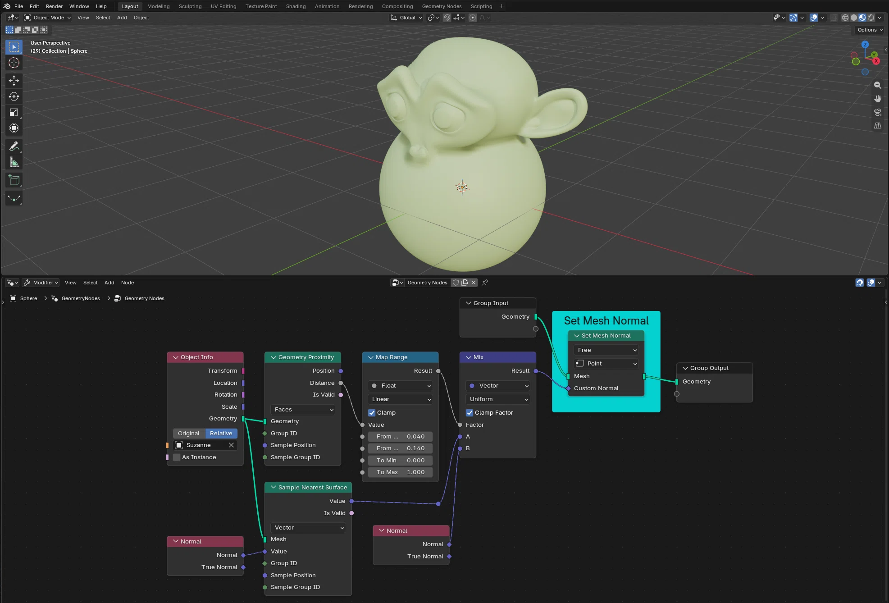The height and width of the screenshot is (603, 889).
Task: Click the pan hand viewport icon
Action: tap(877, 99)
